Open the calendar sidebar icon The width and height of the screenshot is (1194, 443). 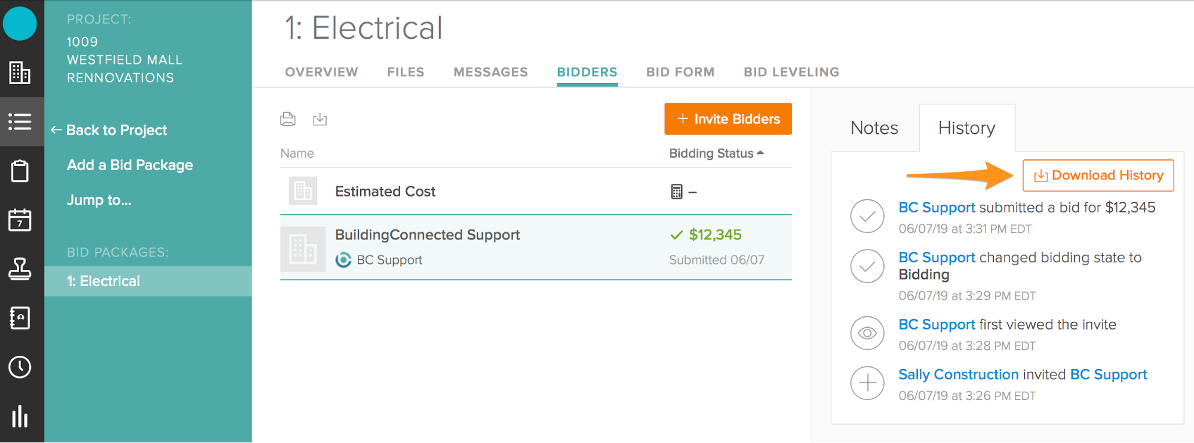pyautogui.click(x=20, y=220)
